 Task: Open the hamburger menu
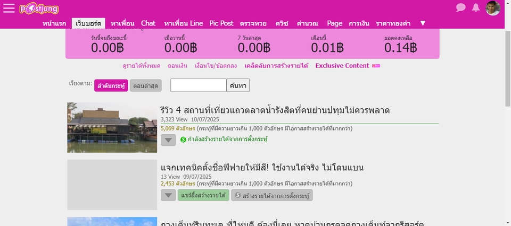pos(9,8)
